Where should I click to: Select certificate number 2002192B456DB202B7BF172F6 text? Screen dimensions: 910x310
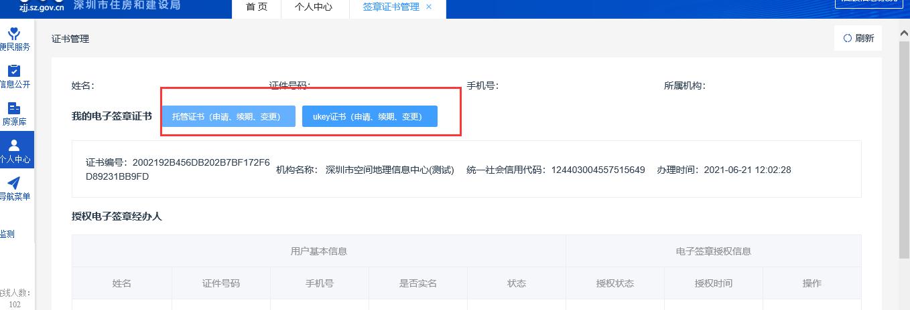201,162
